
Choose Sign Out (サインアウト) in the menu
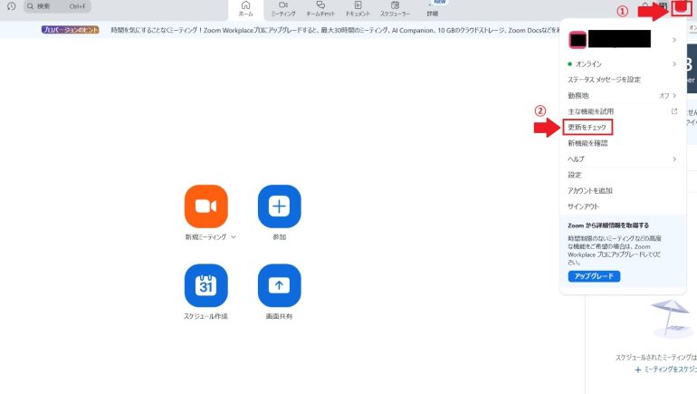(582, 206)
